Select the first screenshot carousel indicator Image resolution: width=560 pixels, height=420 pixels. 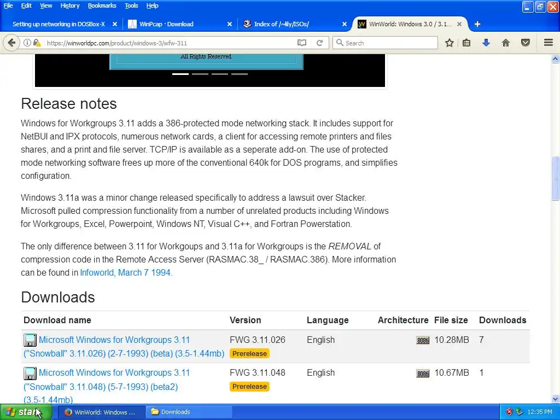point(180,74)
